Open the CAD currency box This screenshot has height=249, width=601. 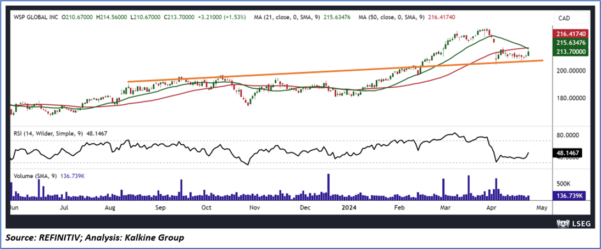coord(571,18)
